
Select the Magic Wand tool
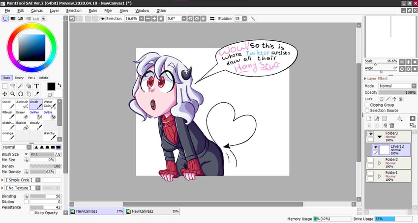[x=21, y=86]
